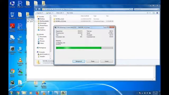Open the Financial_P folder on desktop
This screenshot has width=169, height=95.
click(28, 4)
